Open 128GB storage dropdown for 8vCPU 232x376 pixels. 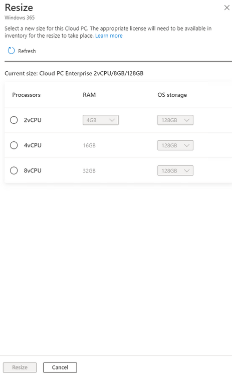point(175,171)
